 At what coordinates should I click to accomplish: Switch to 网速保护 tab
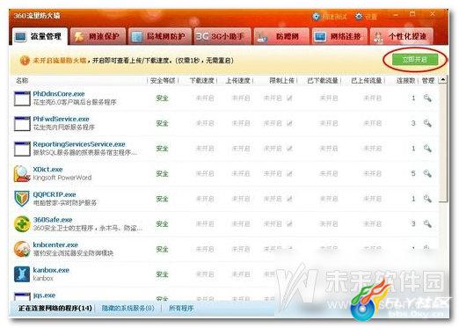click(x=98, y=36)
